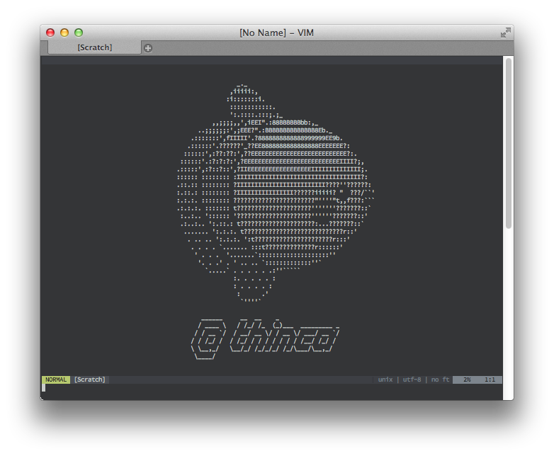Image resolution: width=554 pixels, height=456 pixels.
Task: Click the utf-8 encoding label
Action: pos(412,380)
